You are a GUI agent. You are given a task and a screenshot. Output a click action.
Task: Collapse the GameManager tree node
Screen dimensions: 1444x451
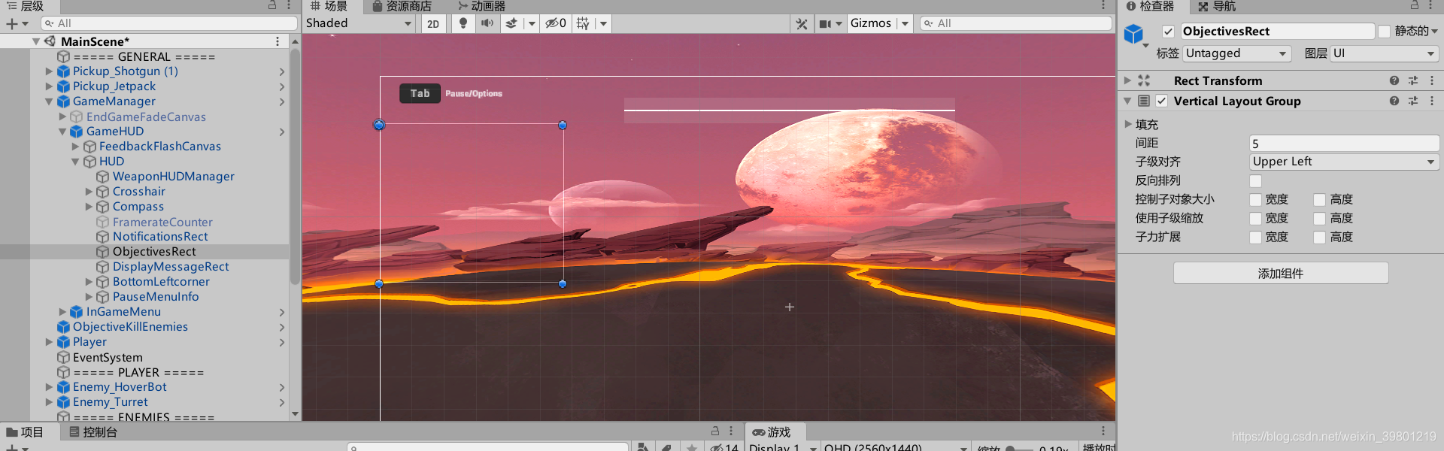[x=49, y=101]
